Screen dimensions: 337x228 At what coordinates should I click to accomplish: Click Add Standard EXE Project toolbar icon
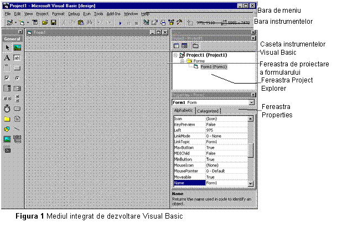[9, 22]
